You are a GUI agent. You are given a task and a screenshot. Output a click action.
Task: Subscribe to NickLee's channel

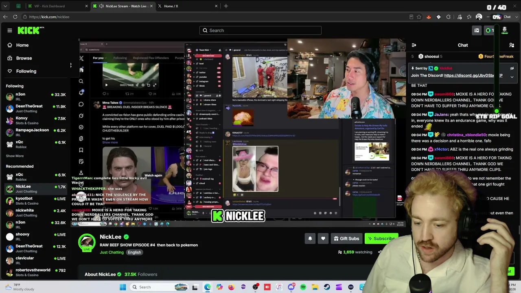click(381, 238)
